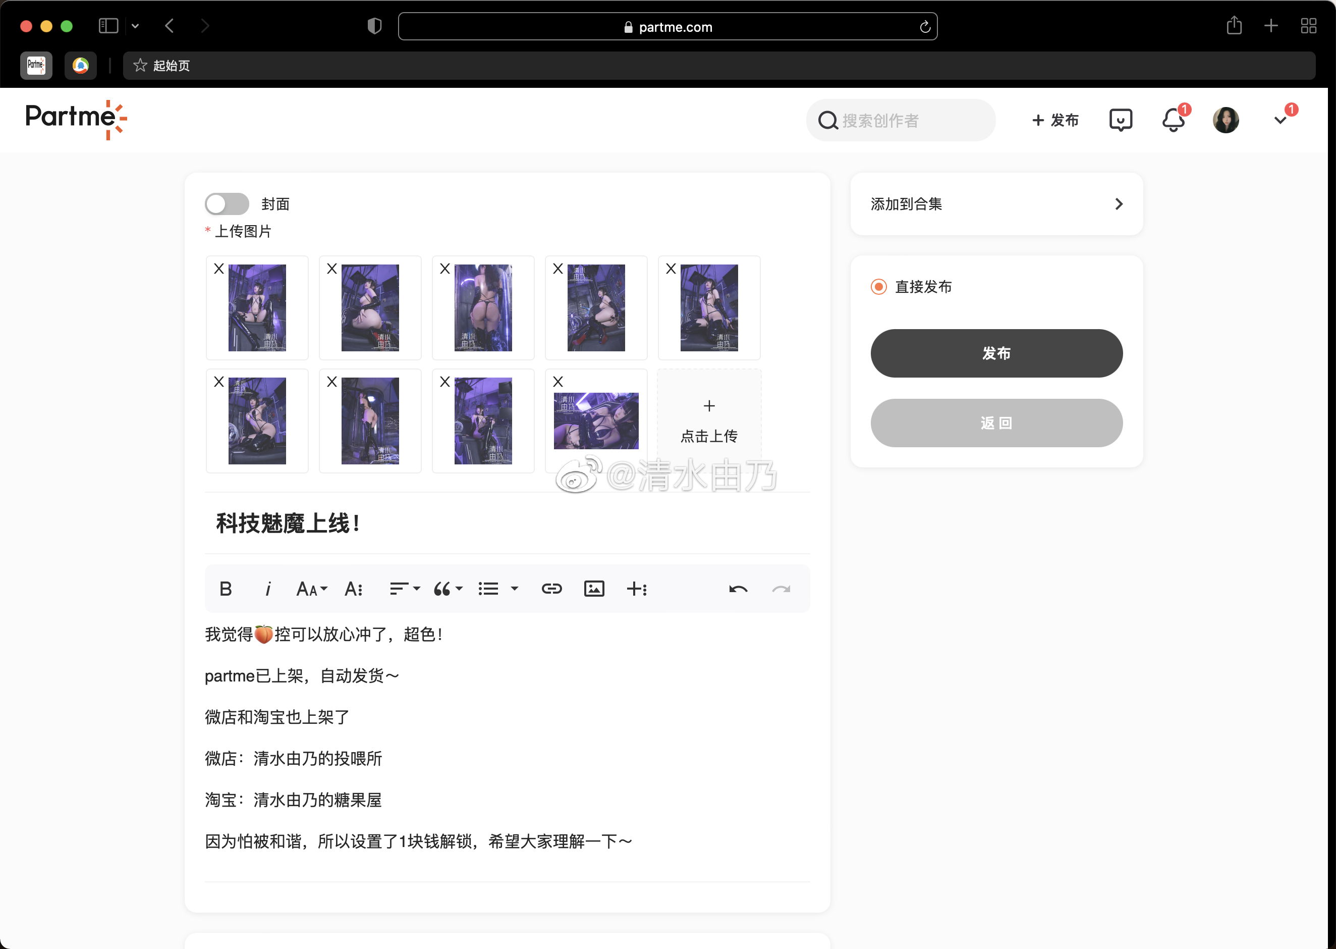The height and width of the screenshot is (949, 1336).
Task: Redo the last edit
Action: coord(781,589)
